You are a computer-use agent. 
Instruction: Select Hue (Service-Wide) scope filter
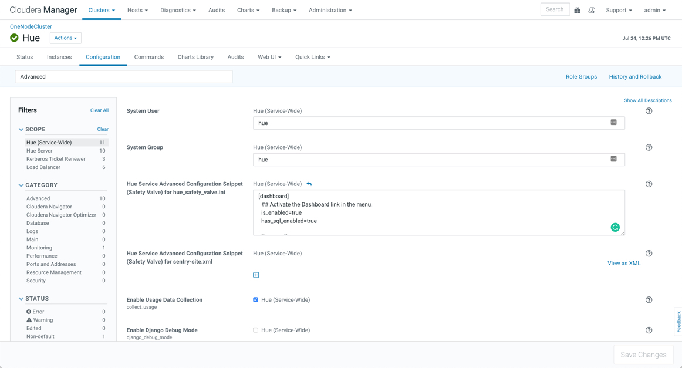pyautogui.click(x=66, y=143)
